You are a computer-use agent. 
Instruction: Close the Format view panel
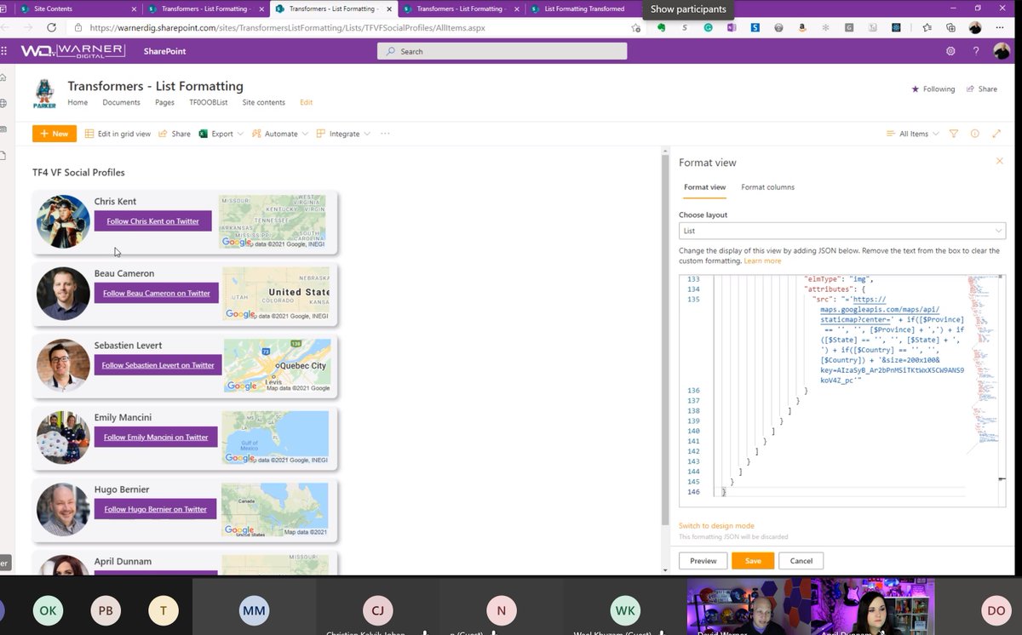tap(1000, 161)
